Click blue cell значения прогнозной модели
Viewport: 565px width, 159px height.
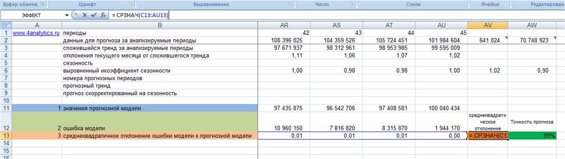click(160, 108)
